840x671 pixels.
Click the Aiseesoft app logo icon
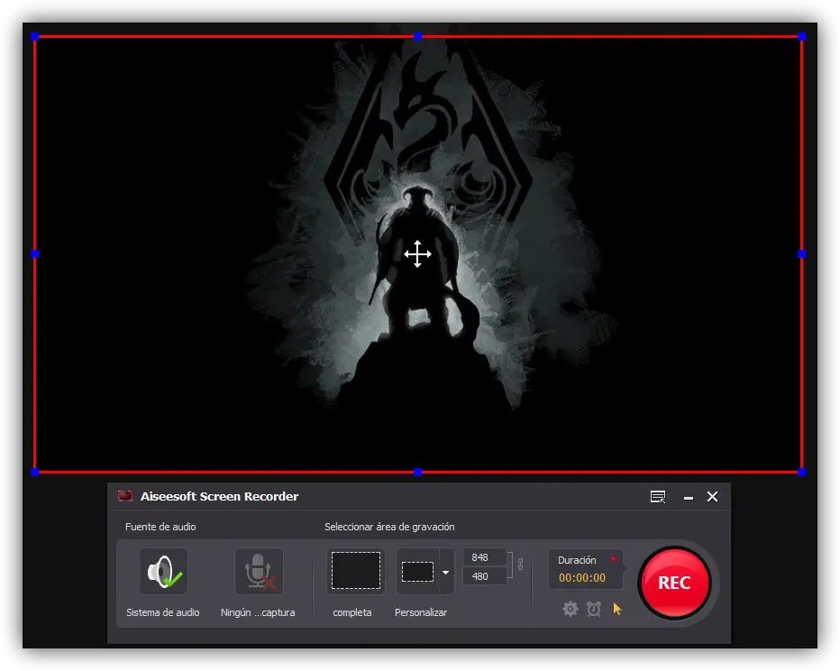click(125, 496)
